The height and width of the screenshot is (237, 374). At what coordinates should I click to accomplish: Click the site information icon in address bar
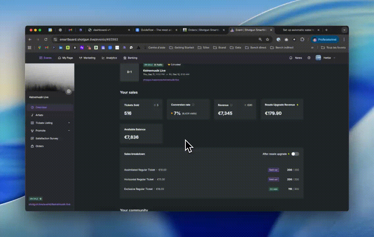(x=55, y=39)
